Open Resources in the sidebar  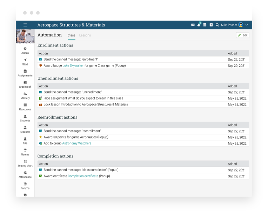[x=25, y=107]
